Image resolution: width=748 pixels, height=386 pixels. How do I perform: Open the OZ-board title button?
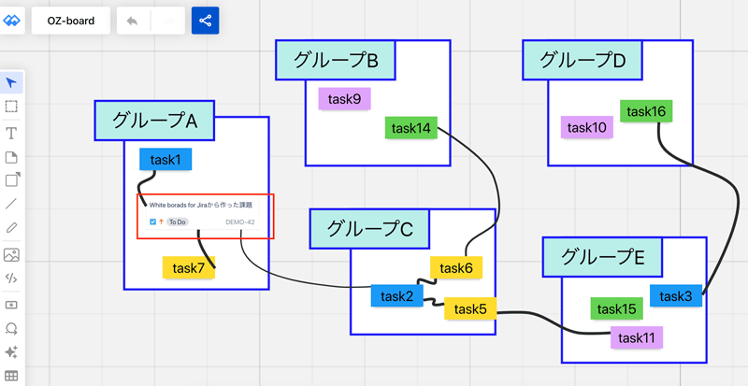tap(71, 21)
